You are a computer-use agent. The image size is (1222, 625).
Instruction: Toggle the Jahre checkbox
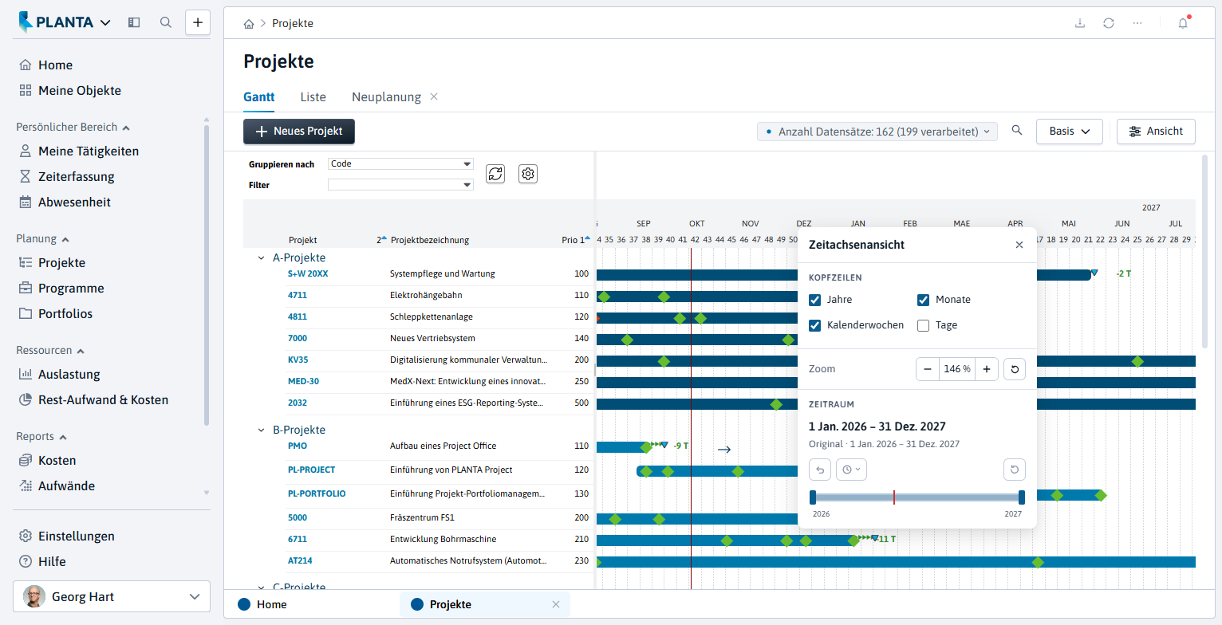pyautogui.click(x=815, y=300)
